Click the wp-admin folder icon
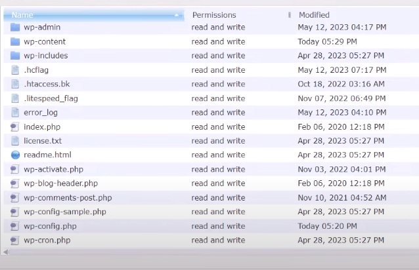419x270 pixels. pos(15,27)
